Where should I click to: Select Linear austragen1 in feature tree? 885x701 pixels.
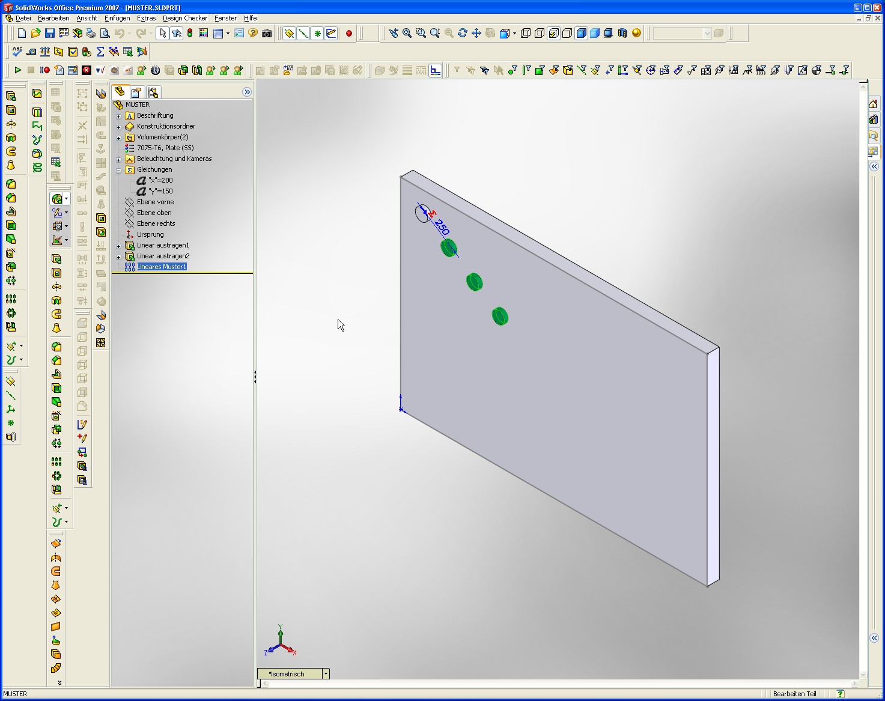pyautogui.click(x=162, y=245)
